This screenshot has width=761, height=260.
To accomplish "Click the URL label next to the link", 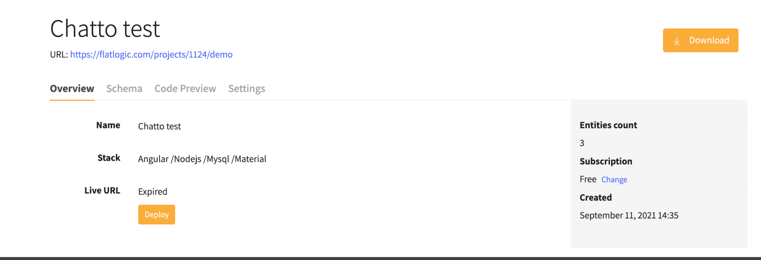I will 59,54.
